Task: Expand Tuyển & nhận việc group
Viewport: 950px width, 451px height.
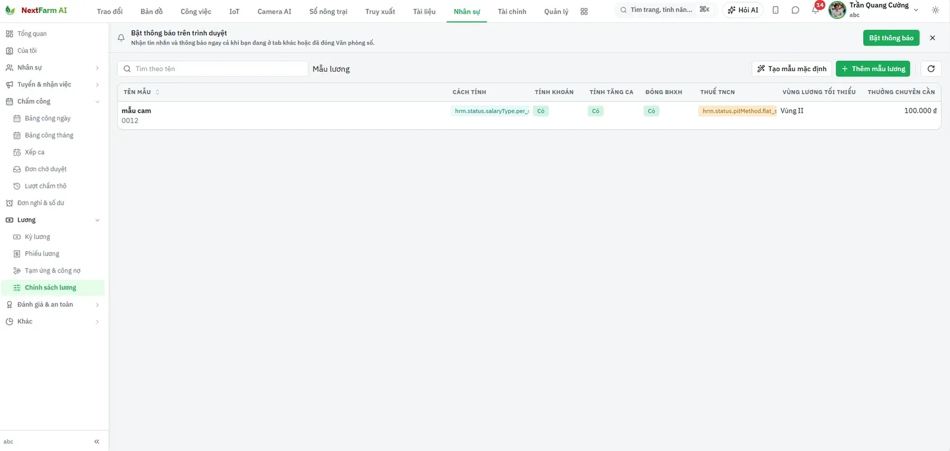Action: pyautogui.click(x=53, y=85)
